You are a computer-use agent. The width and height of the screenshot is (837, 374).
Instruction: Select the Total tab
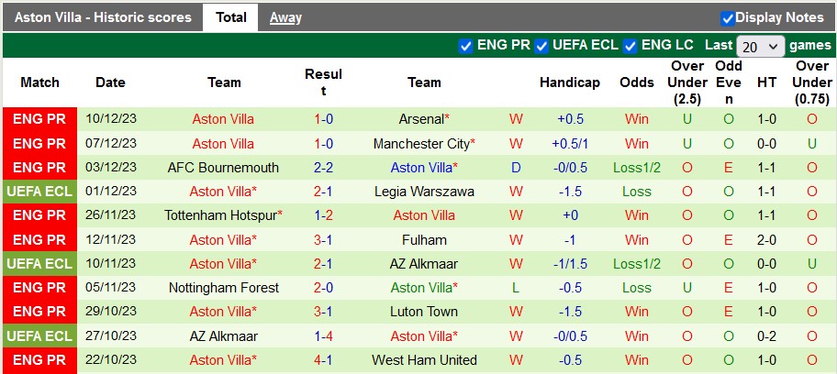[x=231, y=17]
